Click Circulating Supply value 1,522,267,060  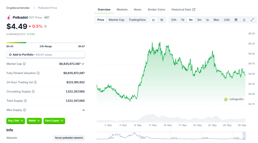75,91
